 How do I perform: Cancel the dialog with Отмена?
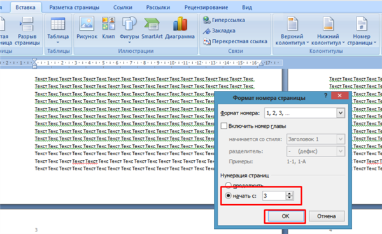(327, 216)
